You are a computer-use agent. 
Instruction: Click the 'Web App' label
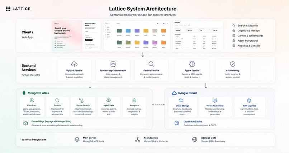pyautogui.click(x=27, y=37)
